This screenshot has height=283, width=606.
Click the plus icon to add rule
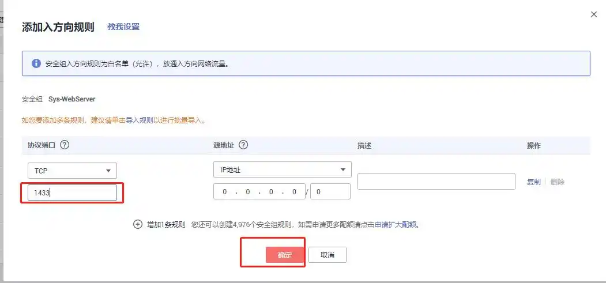[x=138, y=225]
